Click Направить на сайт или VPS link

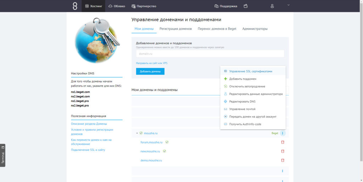pos(152,63)
